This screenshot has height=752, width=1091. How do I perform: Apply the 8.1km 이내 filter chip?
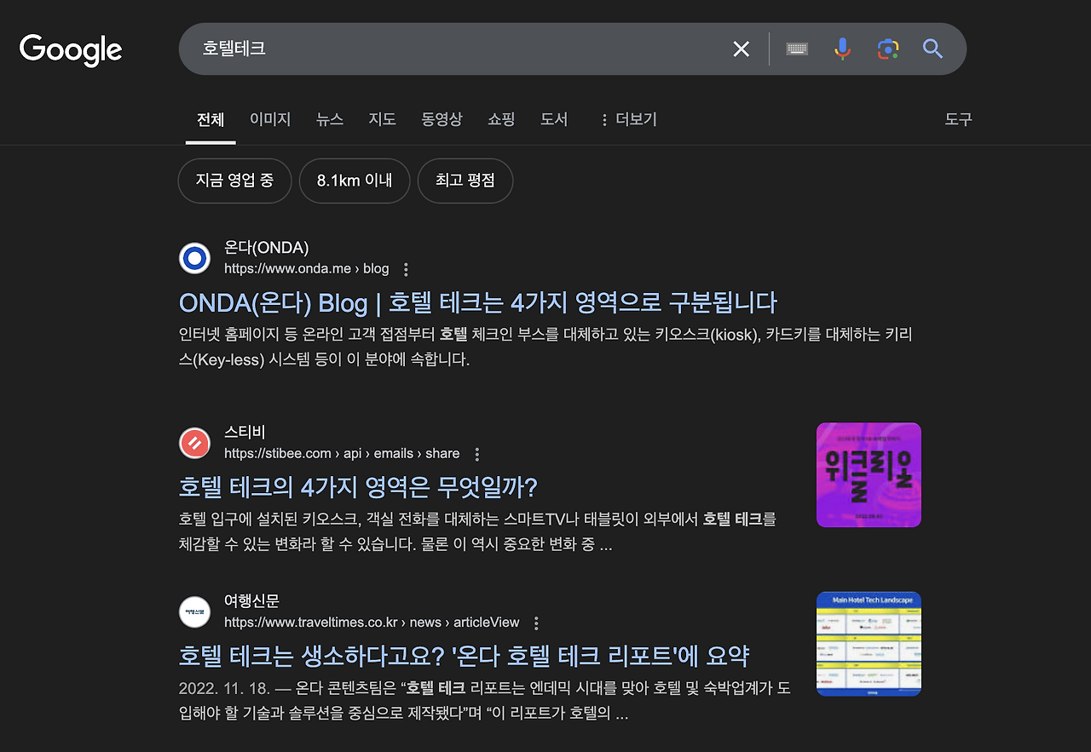point(355,181)
